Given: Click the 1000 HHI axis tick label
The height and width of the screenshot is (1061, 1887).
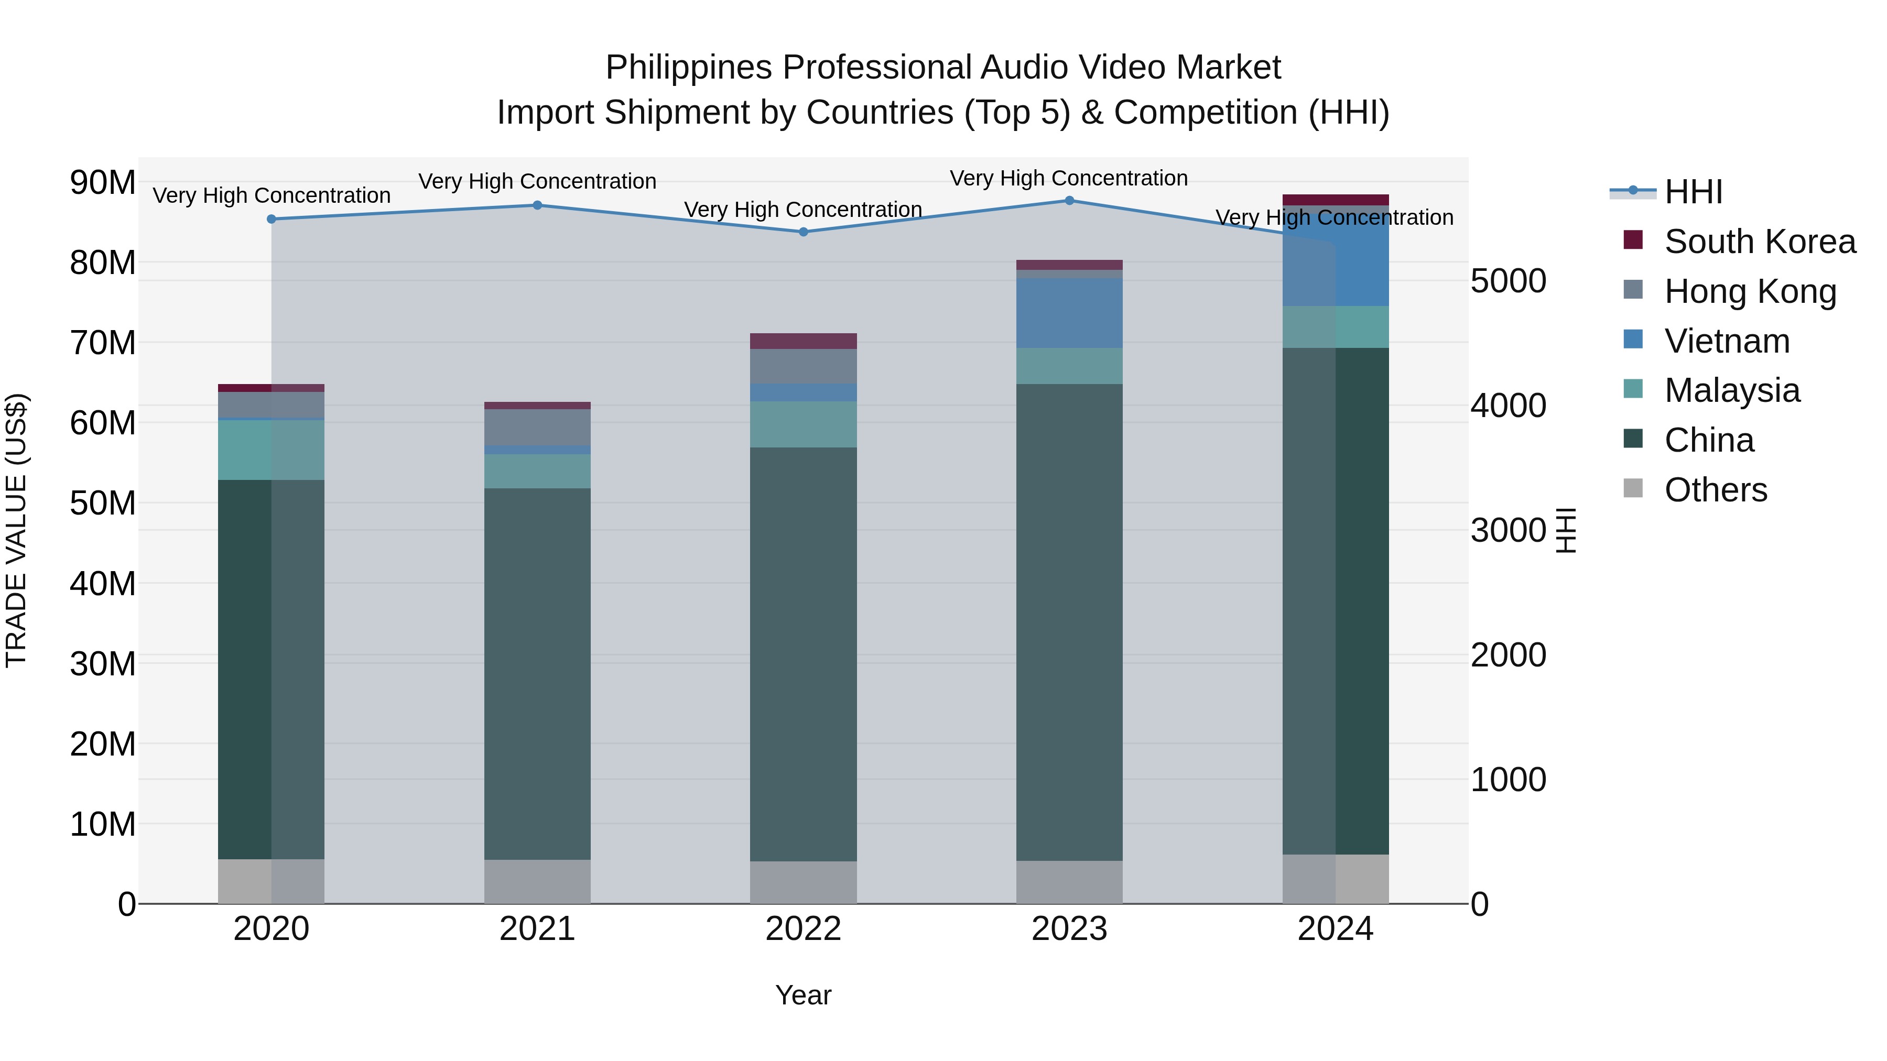Looking at the screenshot, I should pos(1508,780).
